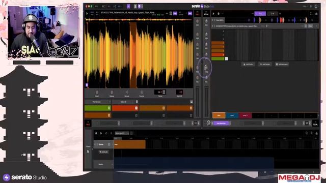Play the loaded sample in the sample deck
The width and height of the screenshot is (326, 183).
click(87, 14)
